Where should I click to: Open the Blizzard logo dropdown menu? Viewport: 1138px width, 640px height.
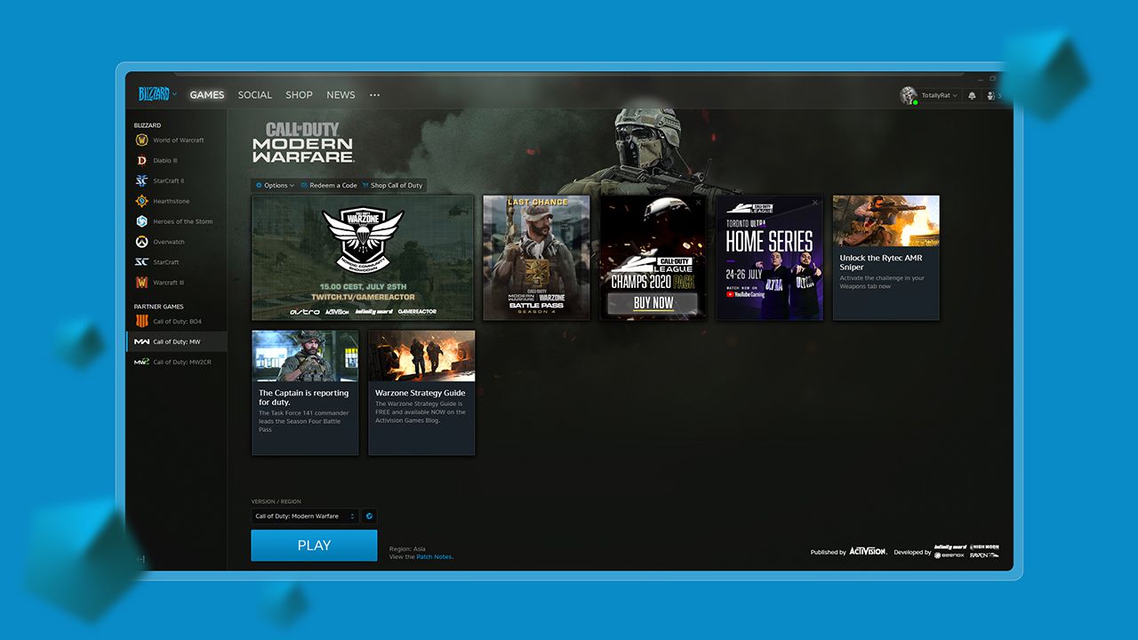[x=157, y=94]
